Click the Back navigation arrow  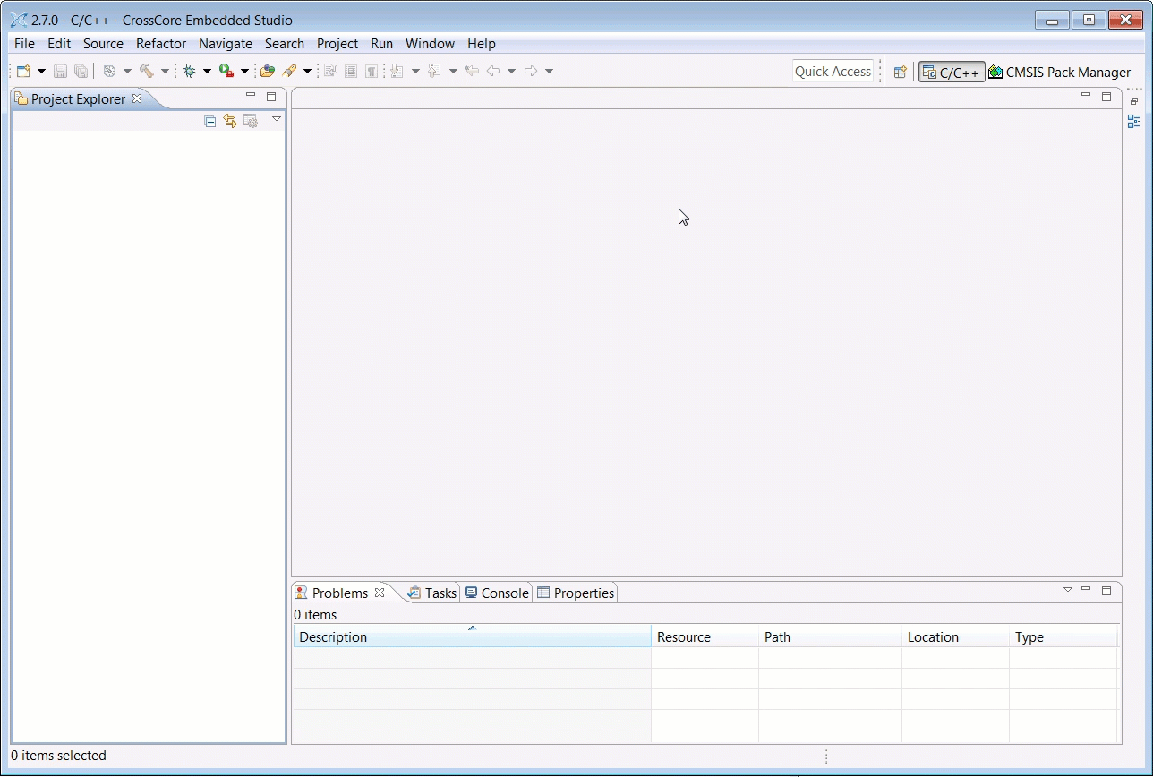click(x=492, y=71)
